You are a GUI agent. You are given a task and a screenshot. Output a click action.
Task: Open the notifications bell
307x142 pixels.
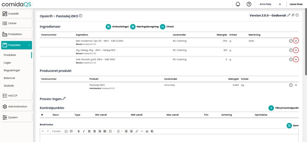click(x=238, y=4)
